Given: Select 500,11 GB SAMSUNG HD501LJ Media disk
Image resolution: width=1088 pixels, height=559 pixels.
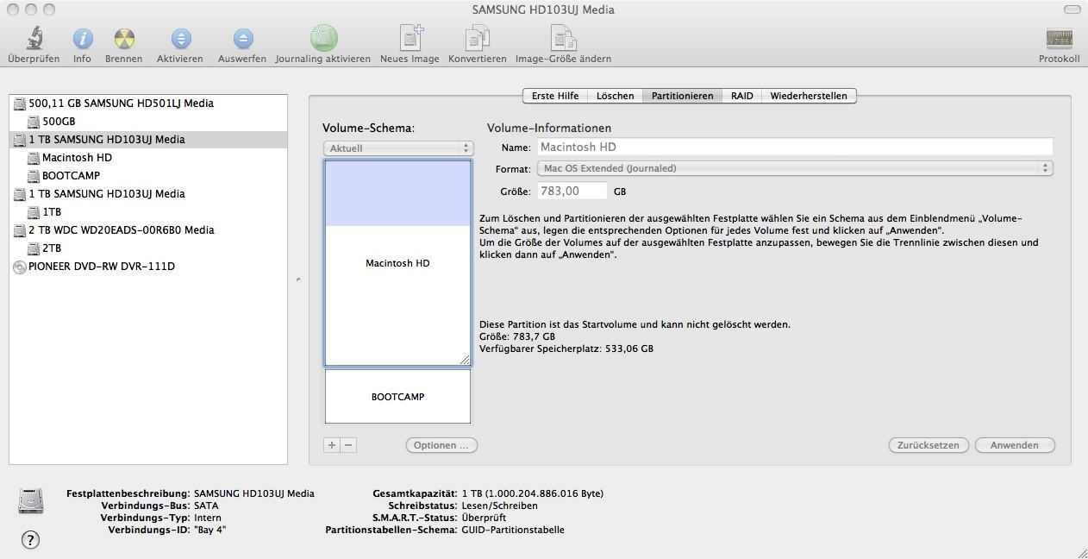Looking at the screenshot, I should [x=148, y=104].
